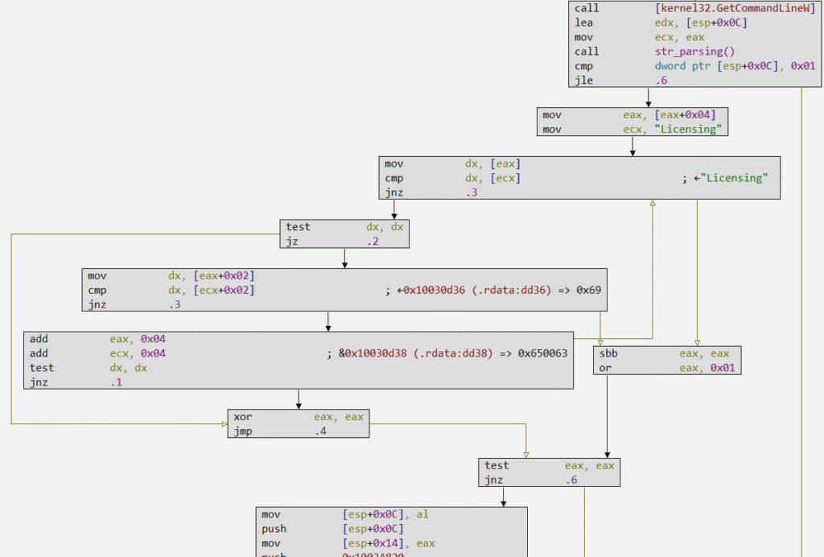Follow the jz .2 jump target
This screenshot has height=557, width=824.
point(373,241)
